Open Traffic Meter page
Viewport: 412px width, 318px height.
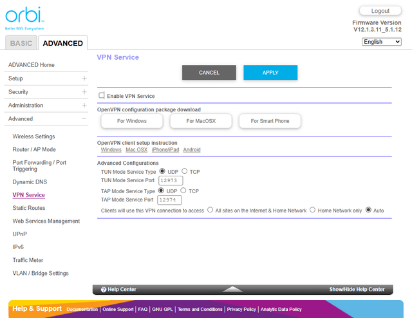[28, 260]
